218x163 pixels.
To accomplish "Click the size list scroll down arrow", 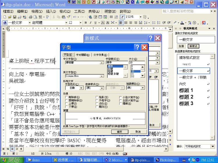I will (142, 76).
